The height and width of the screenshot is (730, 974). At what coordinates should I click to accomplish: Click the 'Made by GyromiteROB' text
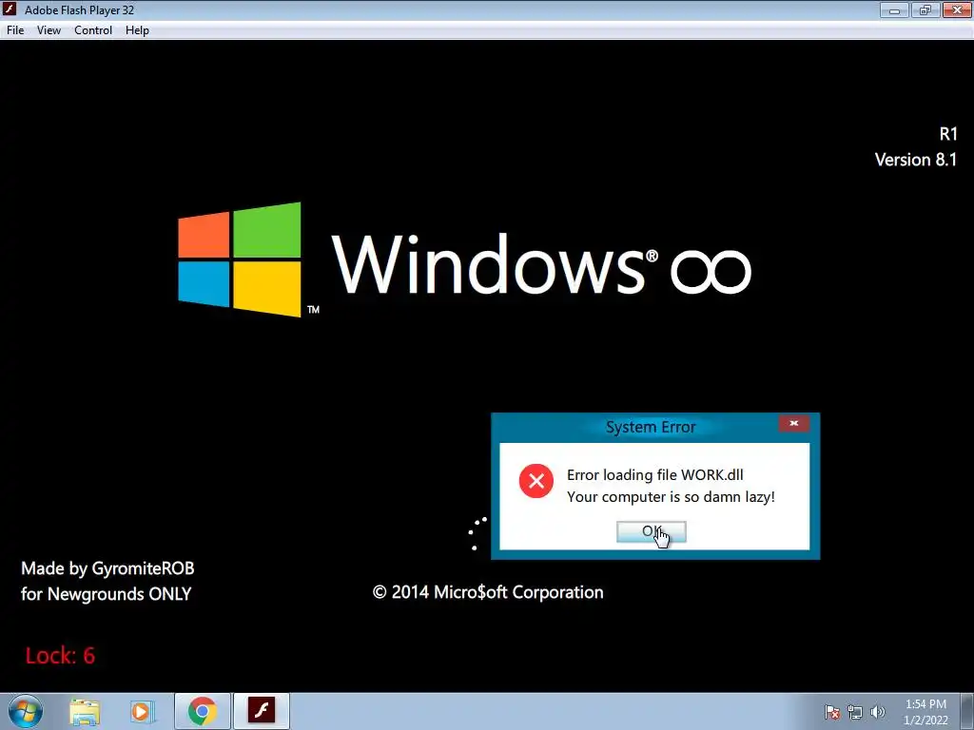[x=107, y=568]
